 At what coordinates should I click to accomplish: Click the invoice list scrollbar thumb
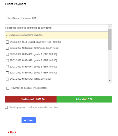tap(110, 39)
